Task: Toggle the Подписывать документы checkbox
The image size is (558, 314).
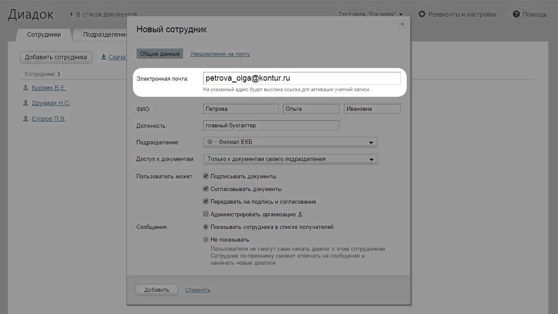Action: [x=206, y=176]
